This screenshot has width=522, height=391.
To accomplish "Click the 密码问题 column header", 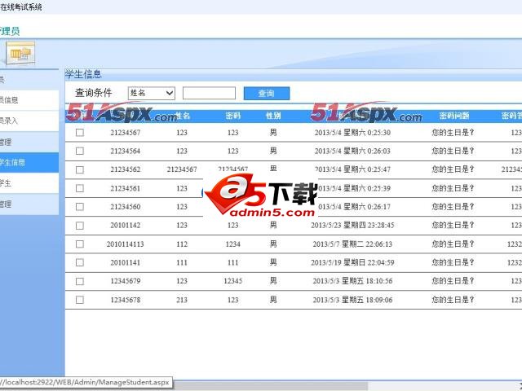I will (454, 116).
